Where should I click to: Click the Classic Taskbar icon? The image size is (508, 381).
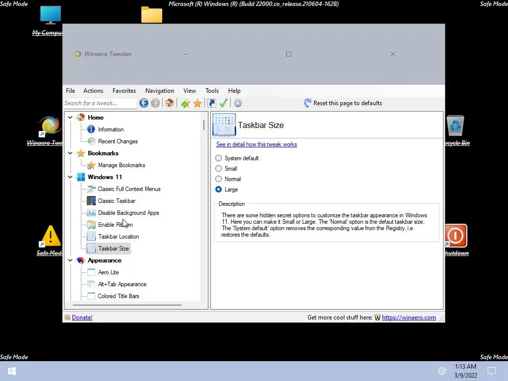pos(91,201)
